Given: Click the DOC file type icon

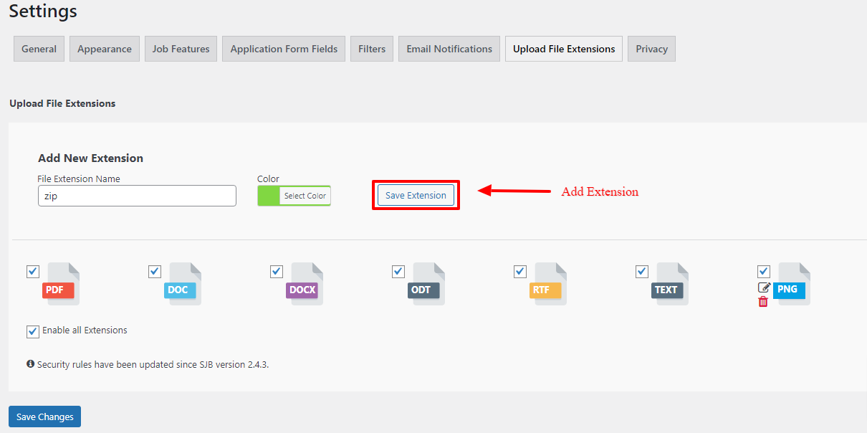Looking at the screenshot, I should [184, 285].
